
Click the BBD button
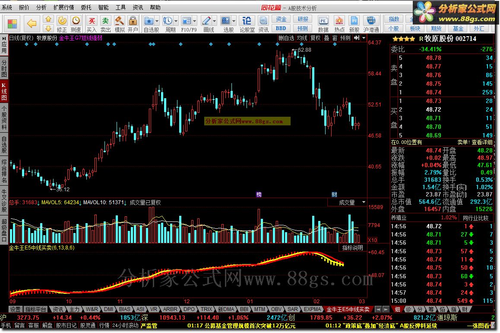pyautogui.click(x=281, y=28)
